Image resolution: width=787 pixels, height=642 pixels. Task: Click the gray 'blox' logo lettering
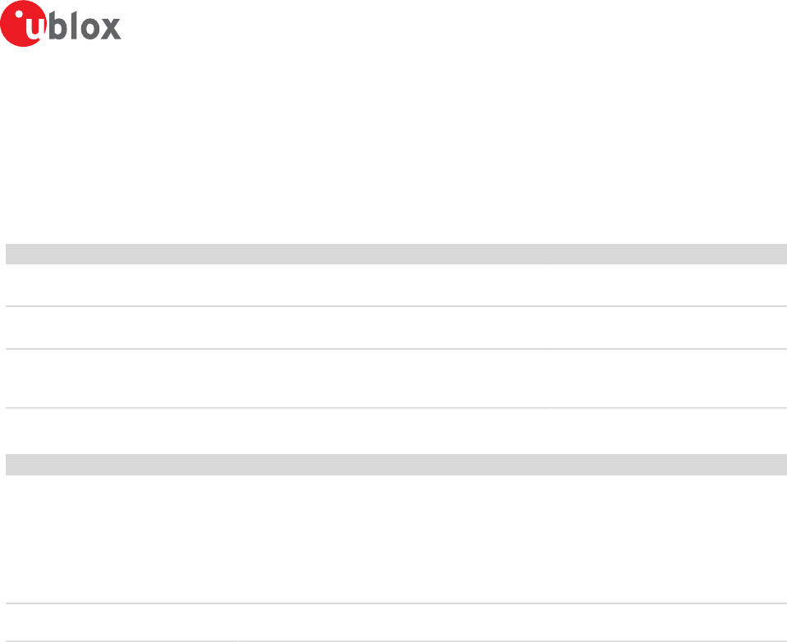tap(85, 26)
